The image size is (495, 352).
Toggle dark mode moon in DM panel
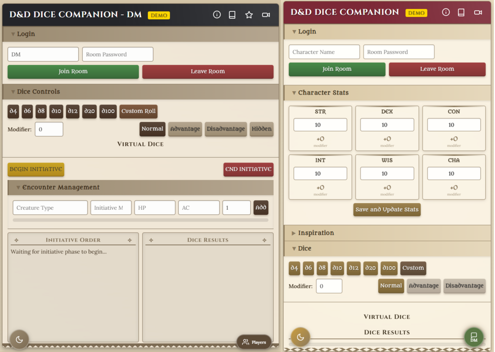tap(19, 339)
